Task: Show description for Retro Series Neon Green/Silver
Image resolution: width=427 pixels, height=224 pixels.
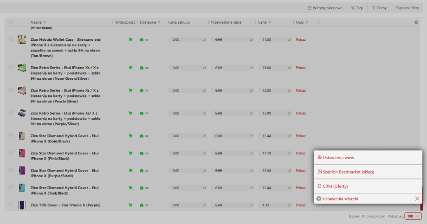Action: (301, 68)
